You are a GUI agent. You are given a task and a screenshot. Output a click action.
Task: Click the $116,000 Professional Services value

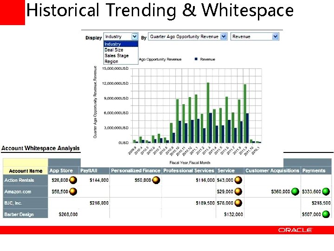coord(205,180)
